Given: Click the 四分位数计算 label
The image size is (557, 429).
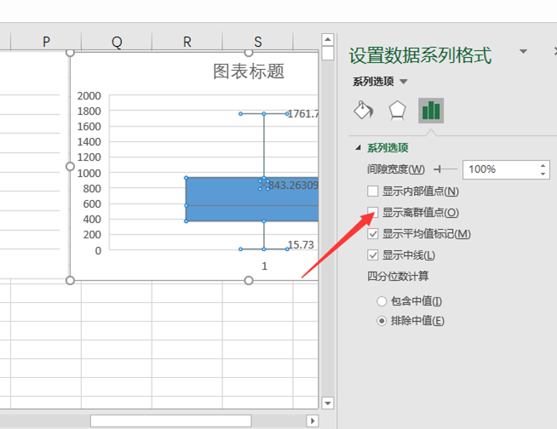Looking at the screenshot, I should click(398, 277).
